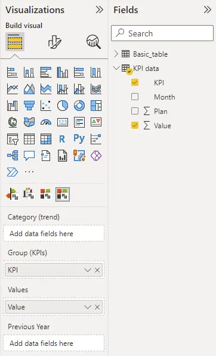Image resolution: width=216 pixels, height=356 pixels.
Task: Expand the Basic_table tree node
Action: tap(116, 54)
